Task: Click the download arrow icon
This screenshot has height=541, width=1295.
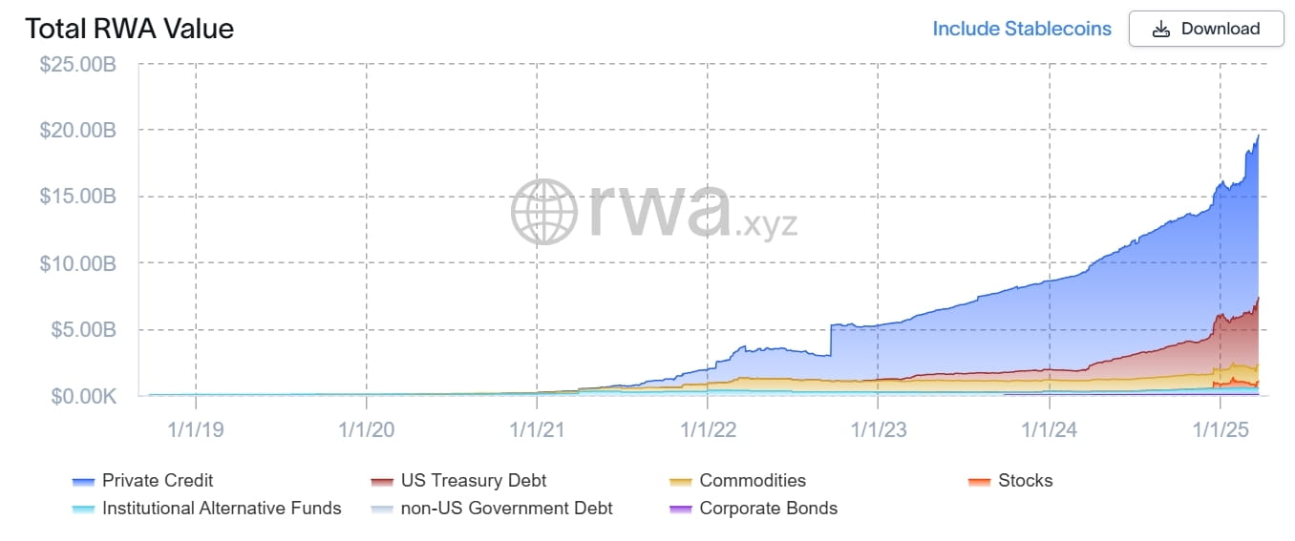Action: point(1161,29)
